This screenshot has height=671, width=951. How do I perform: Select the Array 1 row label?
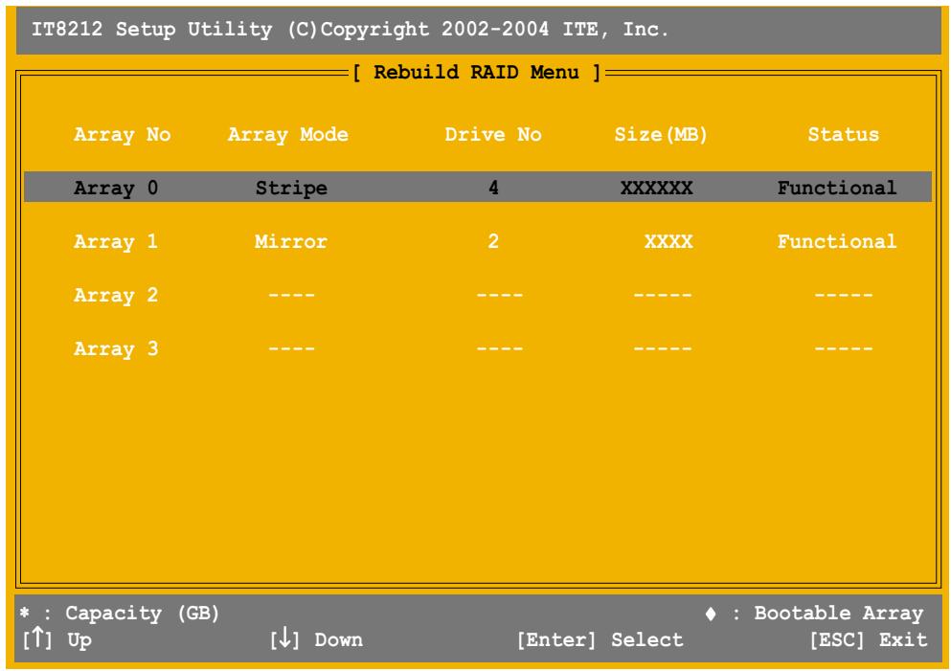pyautogui.click(x=116, y=241)
